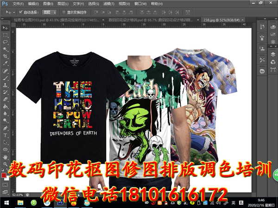The width and height of the screenshot is (278, 208).
Task: Open the 图层 auto-select dropdown
Action: (x=49, y=12)
